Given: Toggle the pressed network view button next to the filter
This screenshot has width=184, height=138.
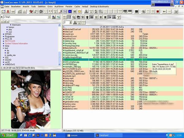Looking at the screenshot, I should [114, 17].
